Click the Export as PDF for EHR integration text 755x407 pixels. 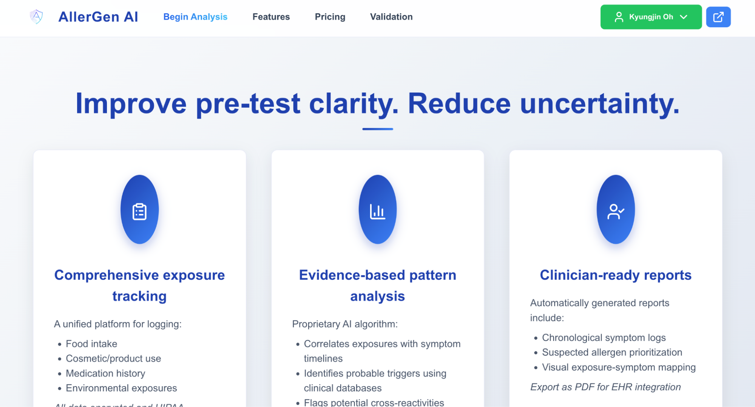coord(605,387)
